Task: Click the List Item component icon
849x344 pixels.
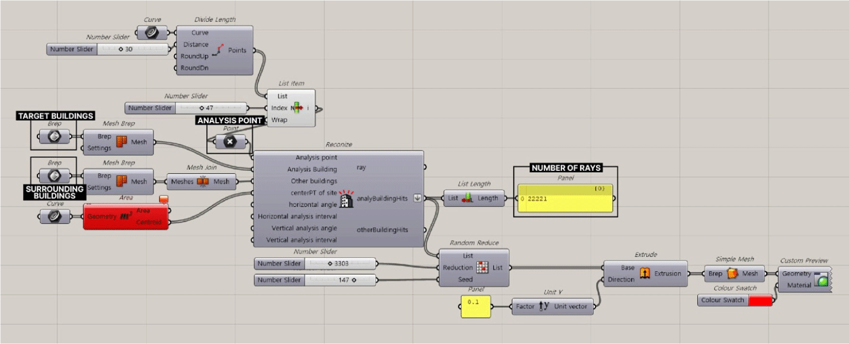Action: tap(297, 108)
